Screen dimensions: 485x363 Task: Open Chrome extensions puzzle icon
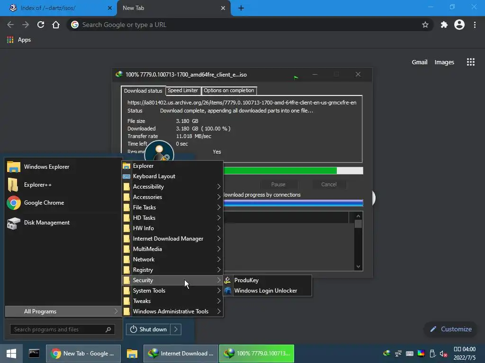[x=444, y=25]
